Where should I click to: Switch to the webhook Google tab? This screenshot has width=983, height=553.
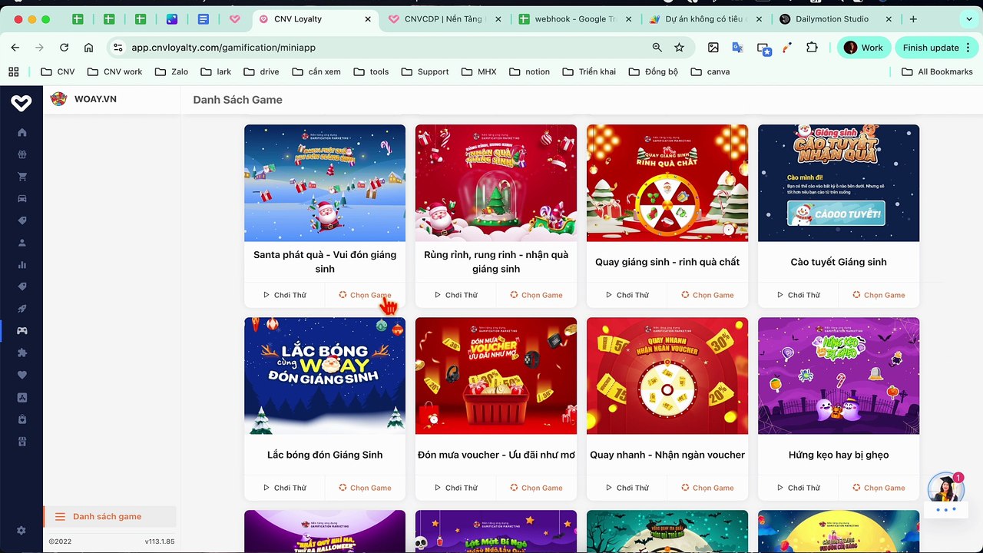[574, 19]
